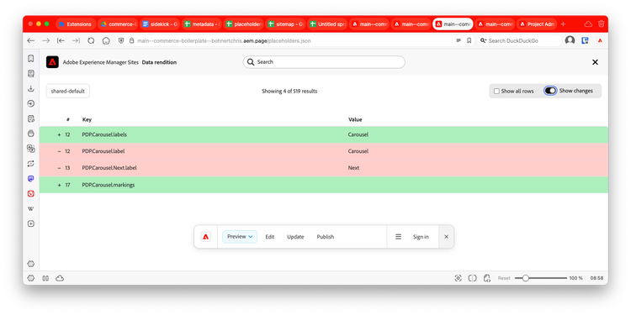The image size is (631, 315).
Task: Open the user profile avatar
Action: 570,40
